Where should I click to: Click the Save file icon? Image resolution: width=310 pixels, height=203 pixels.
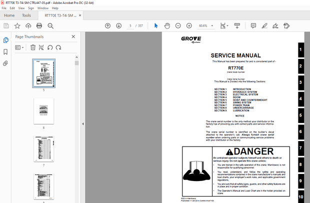pyautogui.click(x=6, y=25)
